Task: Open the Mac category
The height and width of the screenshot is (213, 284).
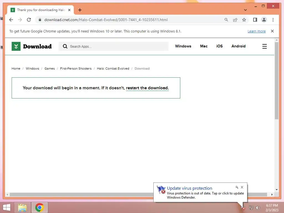Action: click(x=204, y=46)
